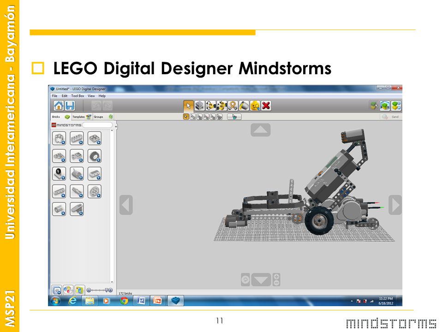Screen dimensions: 443x332
Task: Collapse the brick palette panel arrow
Action: (116, 126)
